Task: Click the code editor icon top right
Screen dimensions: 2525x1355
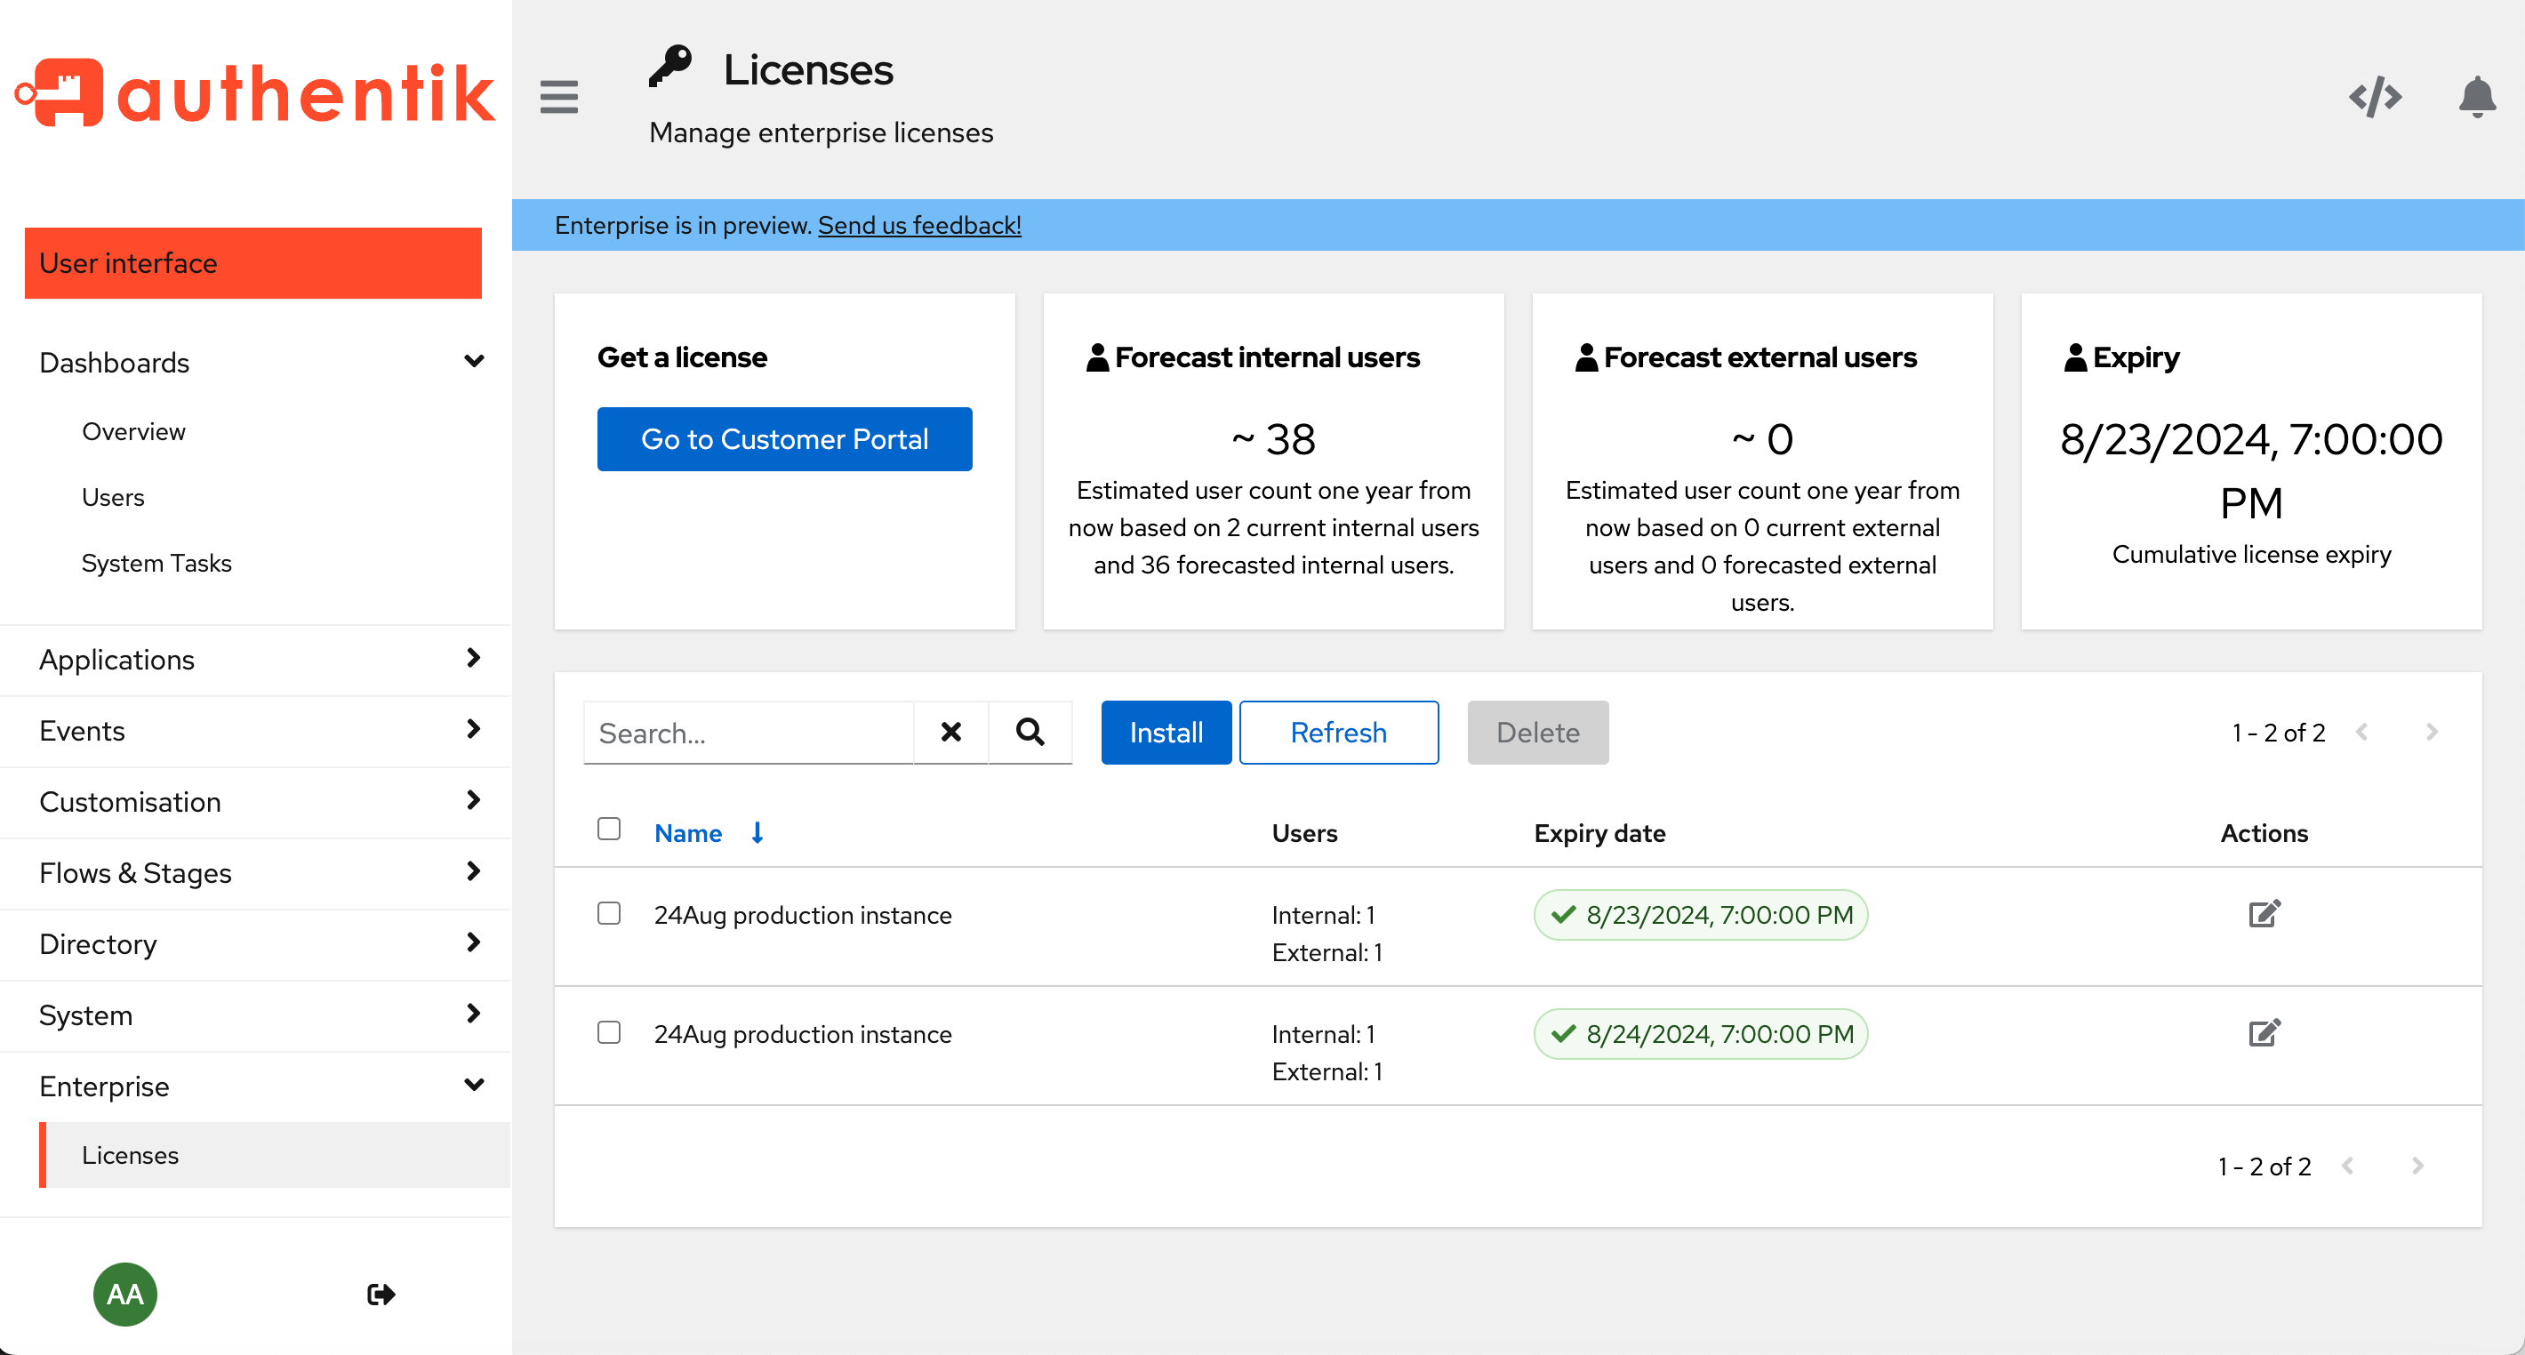Action: [x=2375, y=95]
